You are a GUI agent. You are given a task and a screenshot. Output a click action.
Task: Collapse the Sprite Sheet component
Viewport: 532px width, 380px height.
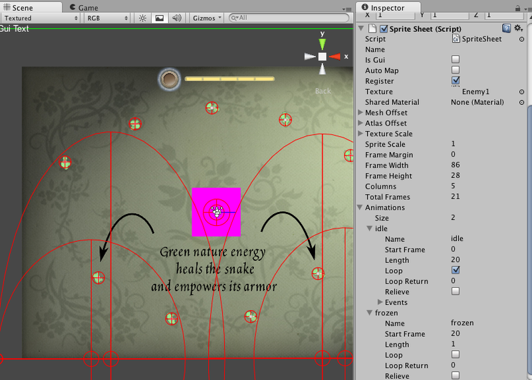pyautogui.click(x=361, y=28)
